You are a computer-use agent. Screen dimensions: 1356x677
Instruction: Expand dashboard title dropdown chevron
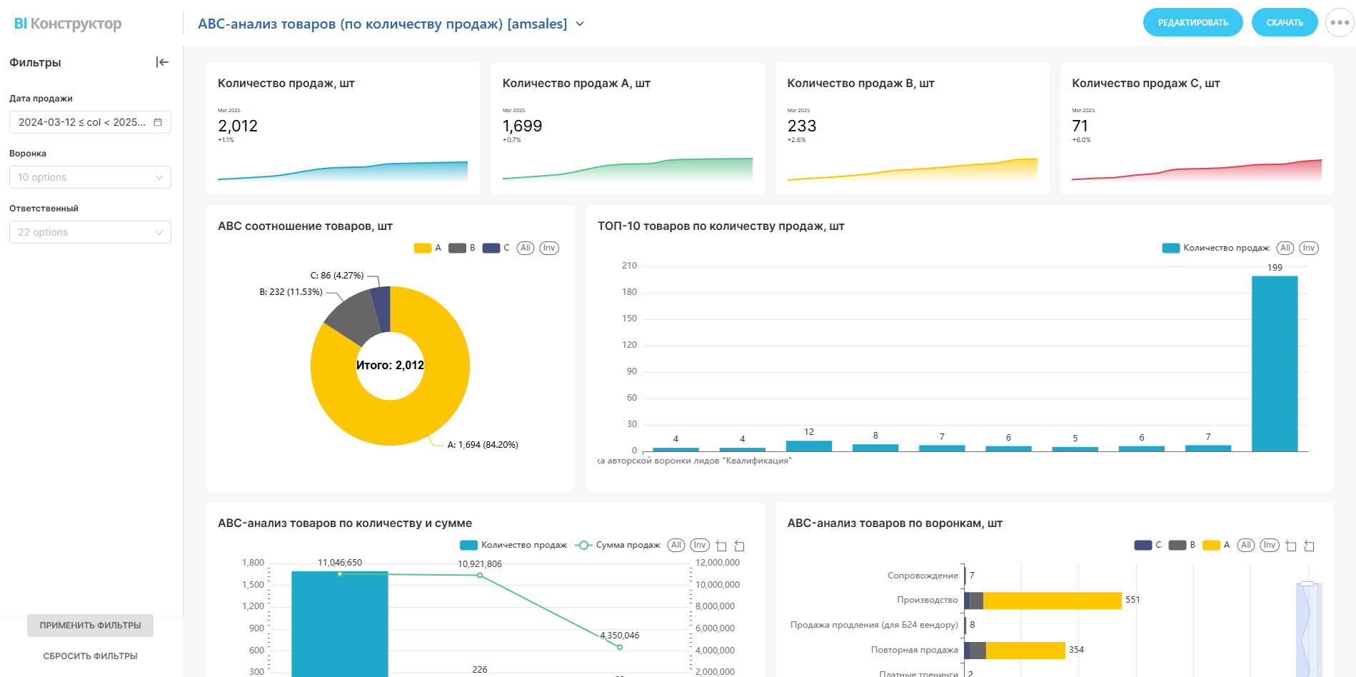pyautogui.click(x=580, y=24)
